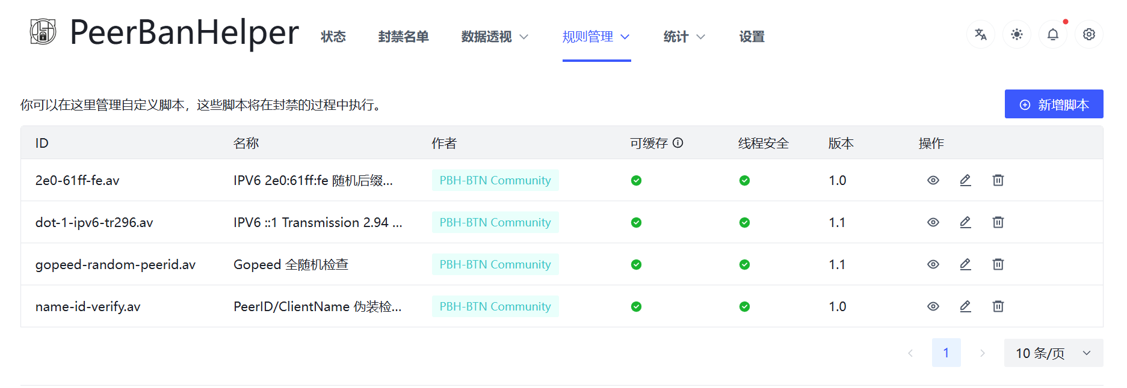The image size is (1127, 388).
Task: Click the 新增脚本 button
Action: [x=1054, y=105]
